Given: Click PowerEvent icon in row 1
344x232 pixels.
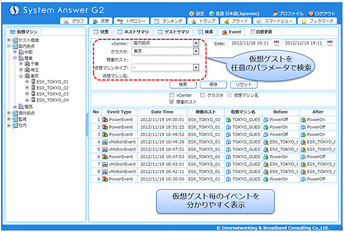Looking at the screenshot, I should coord(105,120).
